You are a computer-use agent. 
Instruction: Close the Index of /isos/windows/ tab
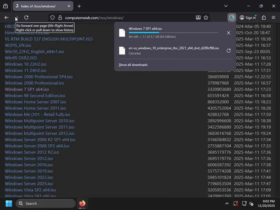69,6
